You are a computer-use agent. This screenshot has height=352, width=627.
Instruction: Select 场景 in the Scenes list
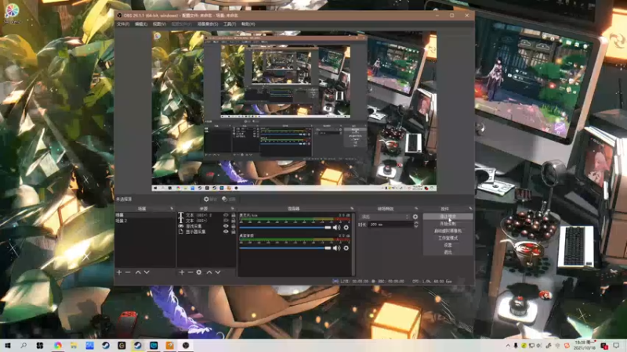coord(145,215)
